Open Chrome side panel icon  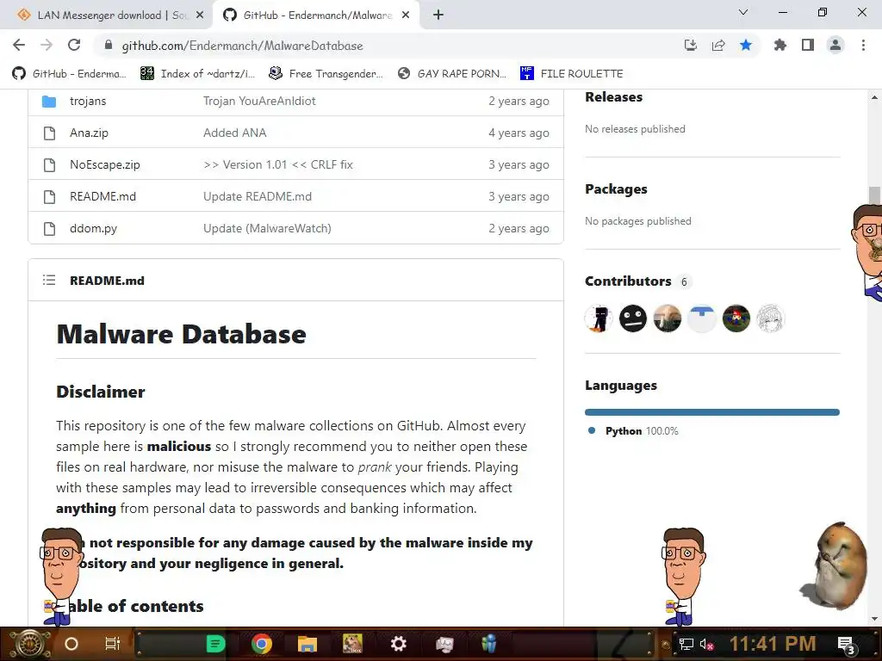[808, 45]
